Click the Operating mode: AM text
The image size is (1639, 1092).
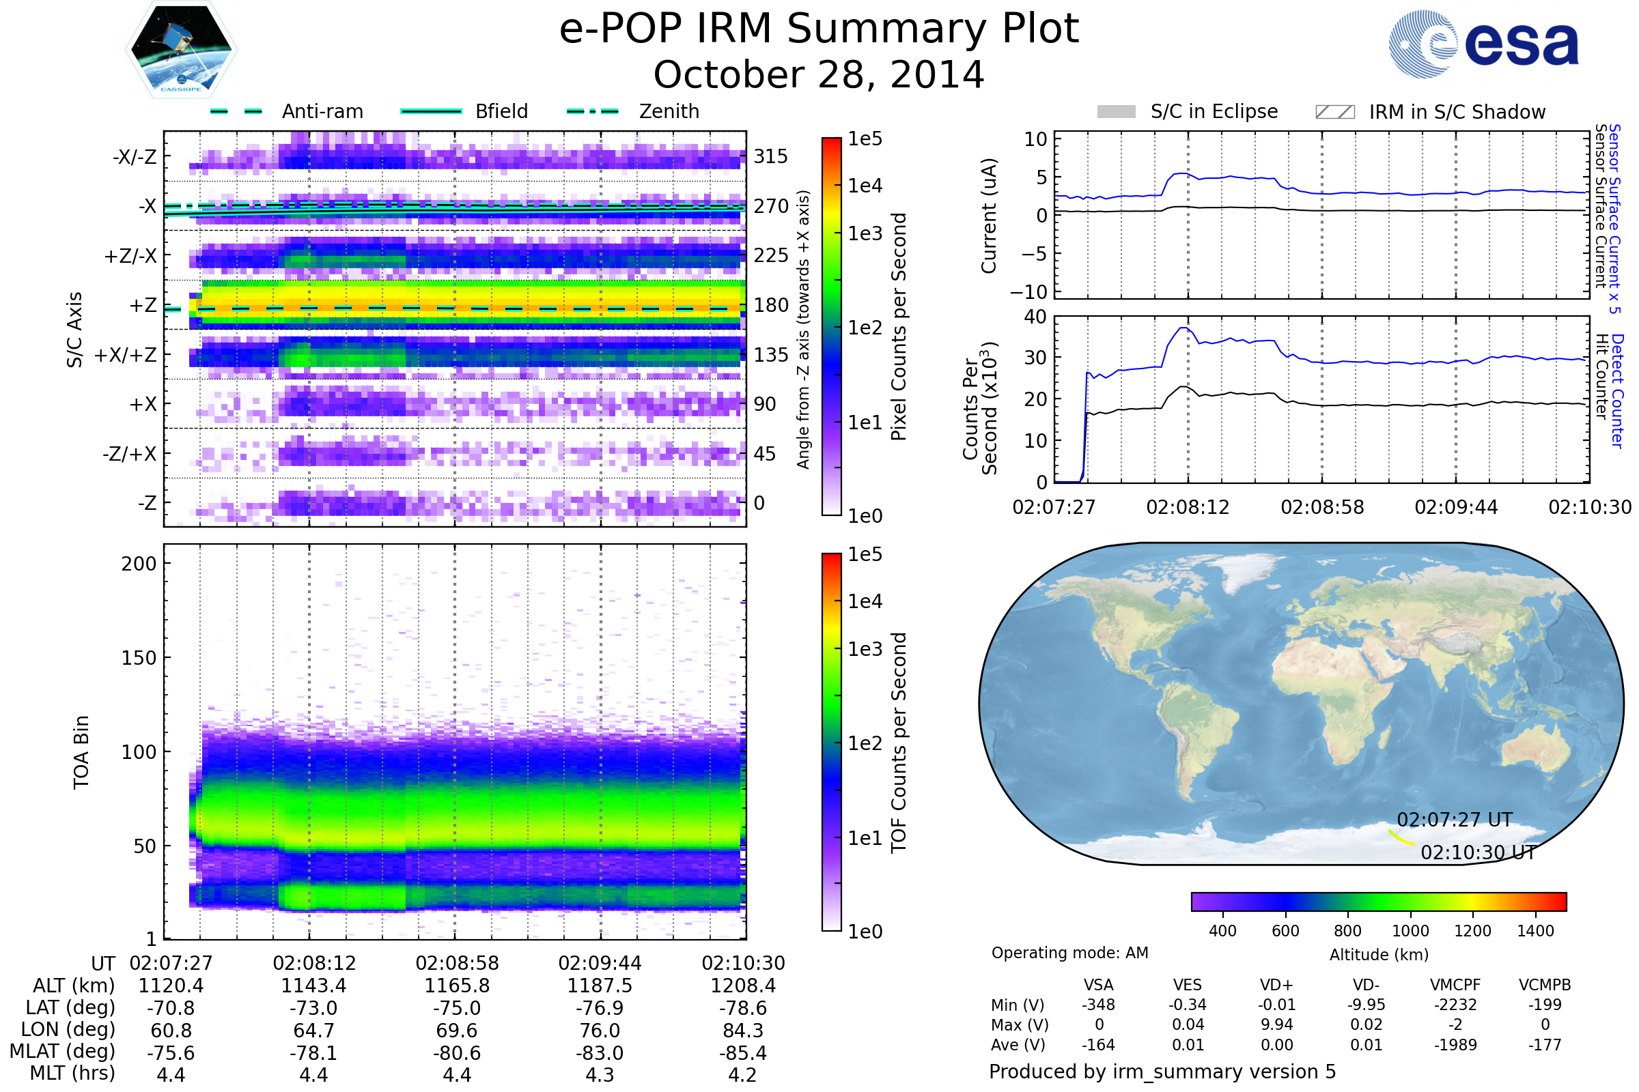pyautogui.click(x=1069, y=953)
